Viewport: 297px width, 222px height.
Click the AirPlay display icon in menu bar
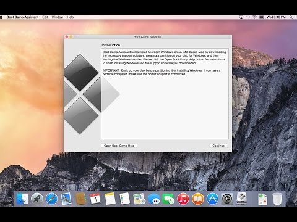tap(241, 17)
